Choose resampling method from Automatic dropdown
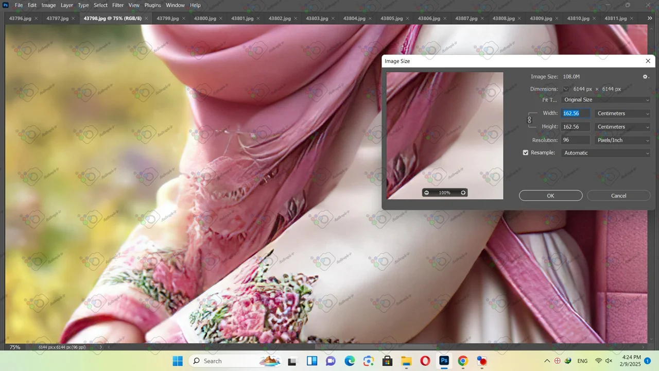659x371 pixels. (606, 153)
